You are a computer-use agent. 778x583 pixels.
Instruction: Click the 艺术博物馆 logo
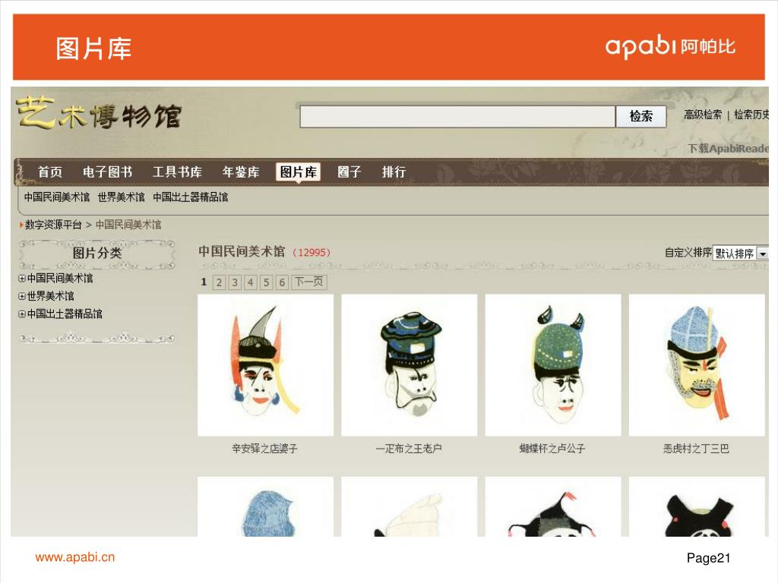click(100, 114)
